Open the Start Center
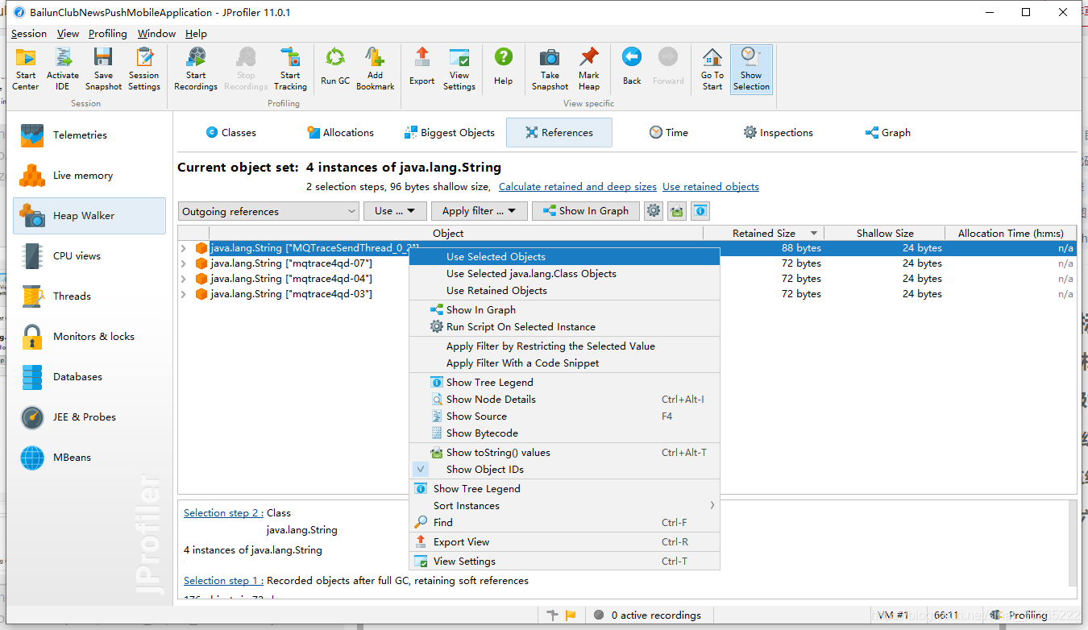The image size is (1088, 630). (26, 68)
